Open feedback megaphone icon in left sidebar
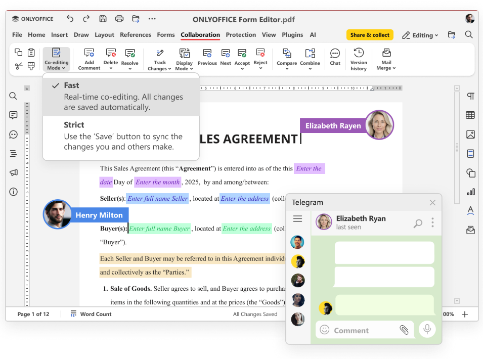Image resolution: width=483 pixels, height=359 pixels. pos(13,172)
